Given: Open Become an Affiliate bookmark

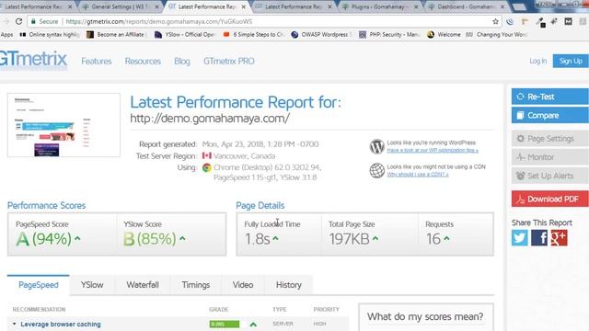Looking at the screenshot, I should pos(117,35).
